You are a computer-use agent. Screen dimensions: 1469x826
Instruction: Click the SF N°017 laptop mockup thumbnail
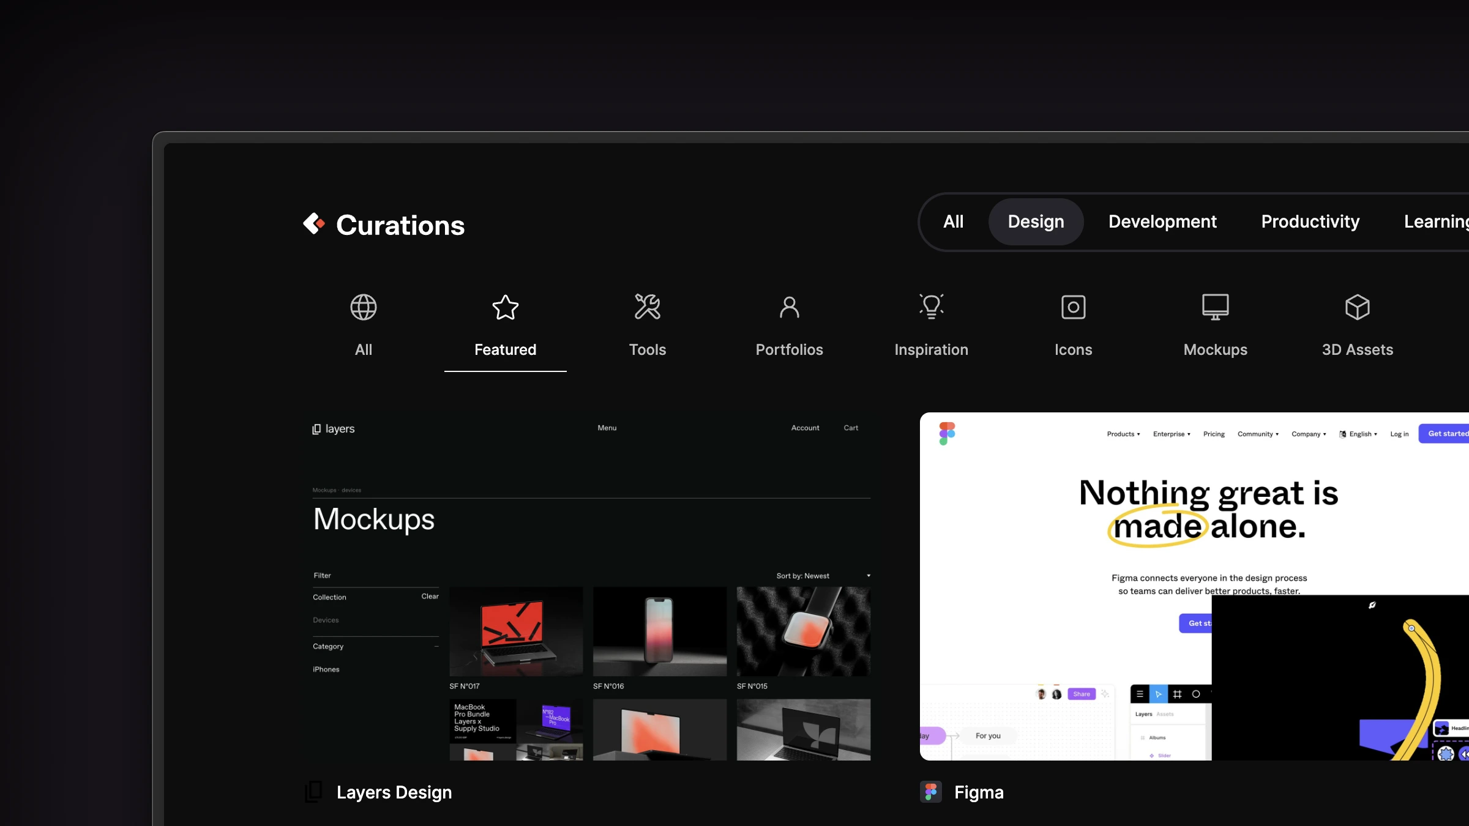pyautogui.click(x=516, y=631)
